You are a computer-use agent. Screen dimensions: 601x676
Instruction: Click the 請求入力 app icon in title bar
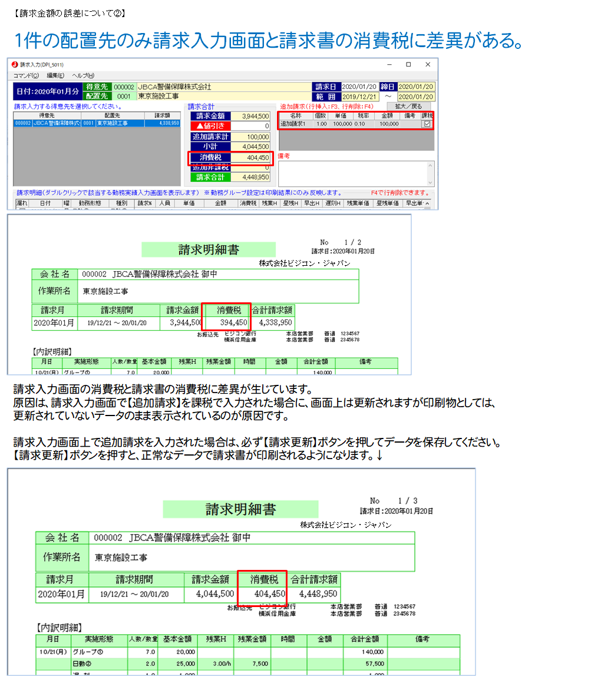14,64
